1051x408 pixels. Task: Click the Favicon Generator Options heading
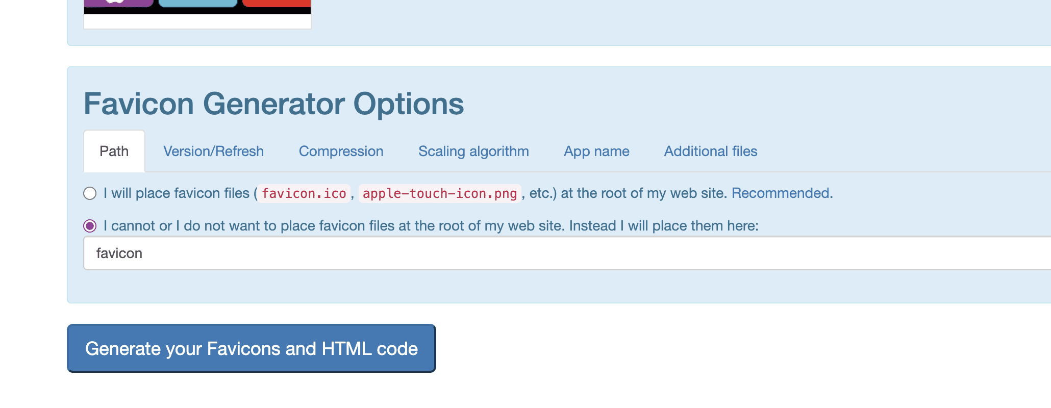[274, 104]
